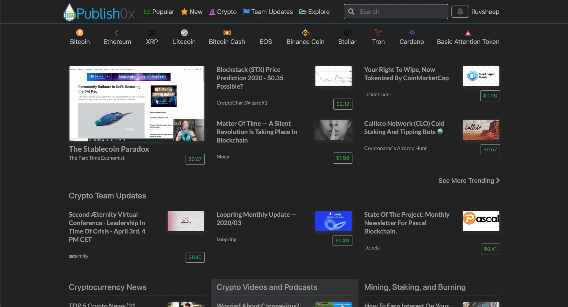Click the Binance Coin icon

click(305, 33)
